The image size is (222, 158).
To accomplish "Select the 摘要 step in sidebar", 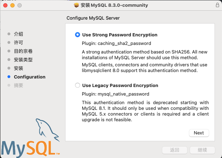I will [18, 85].
